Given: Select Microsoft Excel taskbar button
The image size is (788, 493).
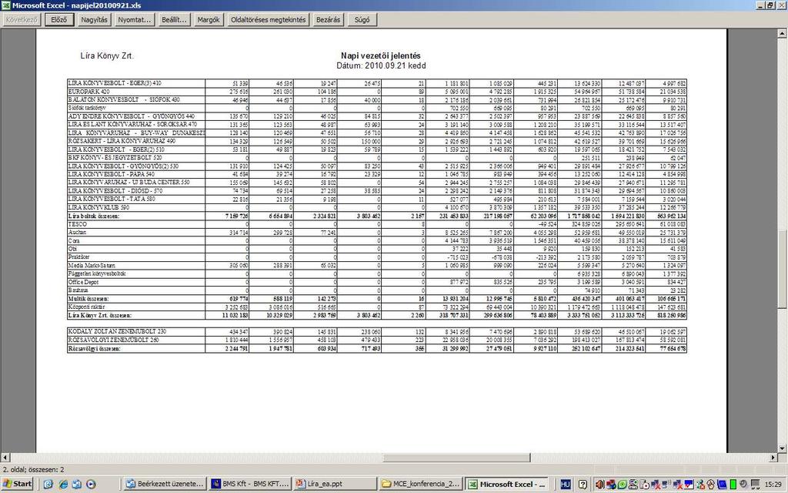Looking at the screenshot, I should [x=506, y=484].
